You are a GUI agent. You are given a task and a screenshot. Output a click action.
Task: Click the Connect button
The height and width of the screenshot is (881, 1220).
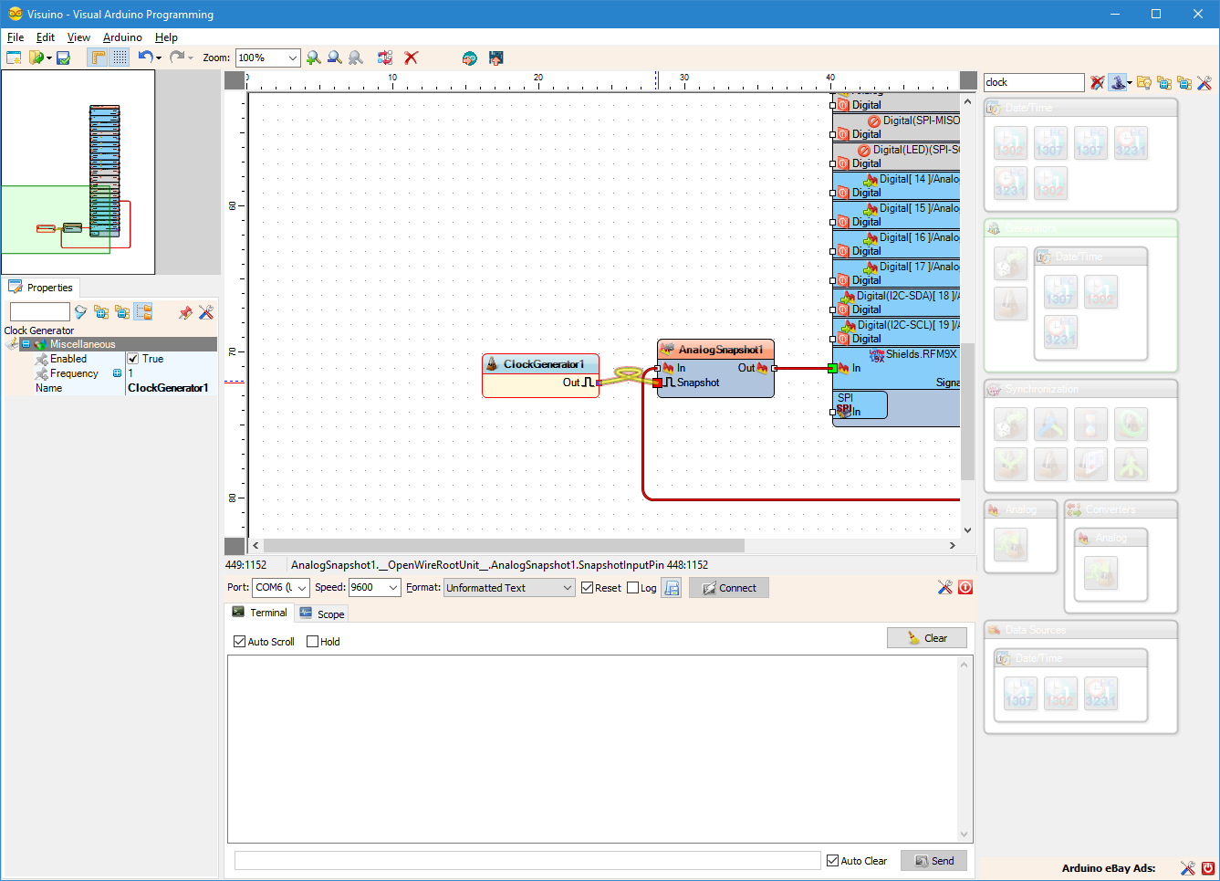[x=729, y=588]
